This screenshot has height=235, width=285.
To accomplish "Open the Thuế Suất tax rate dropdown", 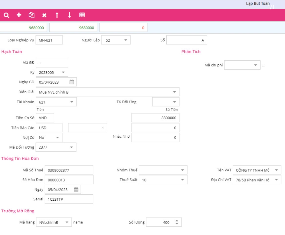I will 182,180.
